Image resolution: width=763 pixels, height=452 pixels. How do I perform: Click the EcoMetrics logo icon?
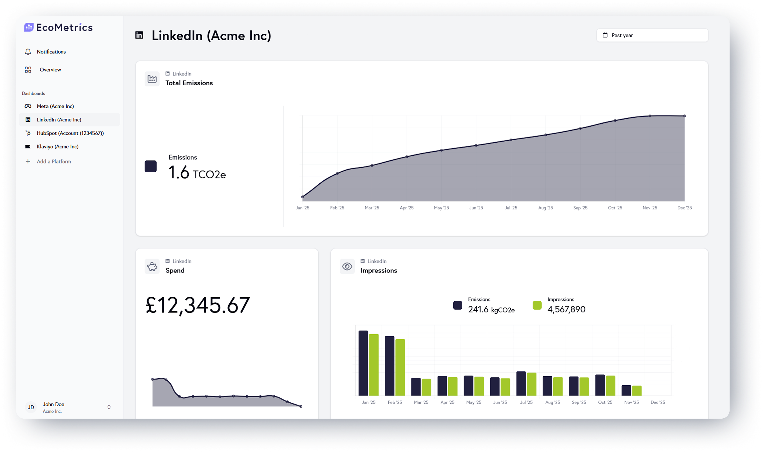[29, 27]
